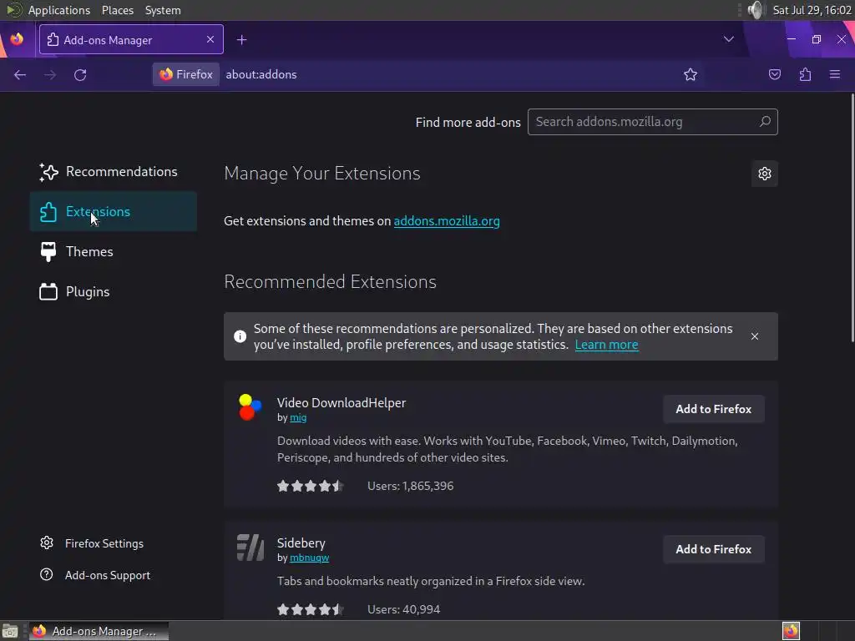Image resolution: width=855 pixels, height=641 pixels.
Task: Open the author mbnuqw link
Action: point(309,558)
